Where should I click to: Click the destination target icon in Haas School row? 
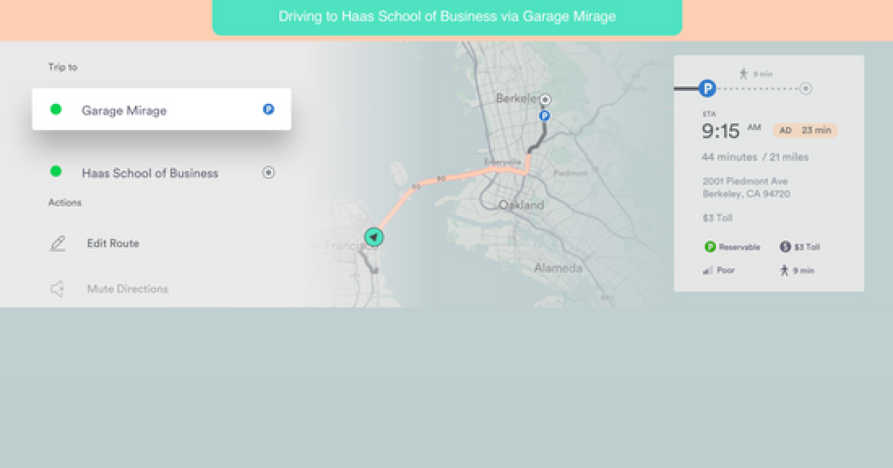tap(268, 172)
